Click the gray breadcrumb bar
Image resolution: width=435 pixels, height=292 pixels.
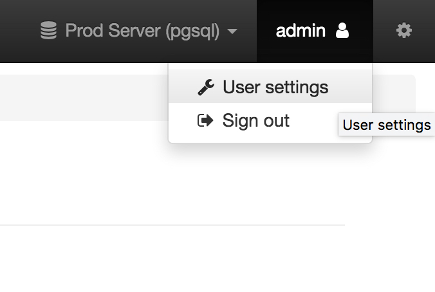84,98
